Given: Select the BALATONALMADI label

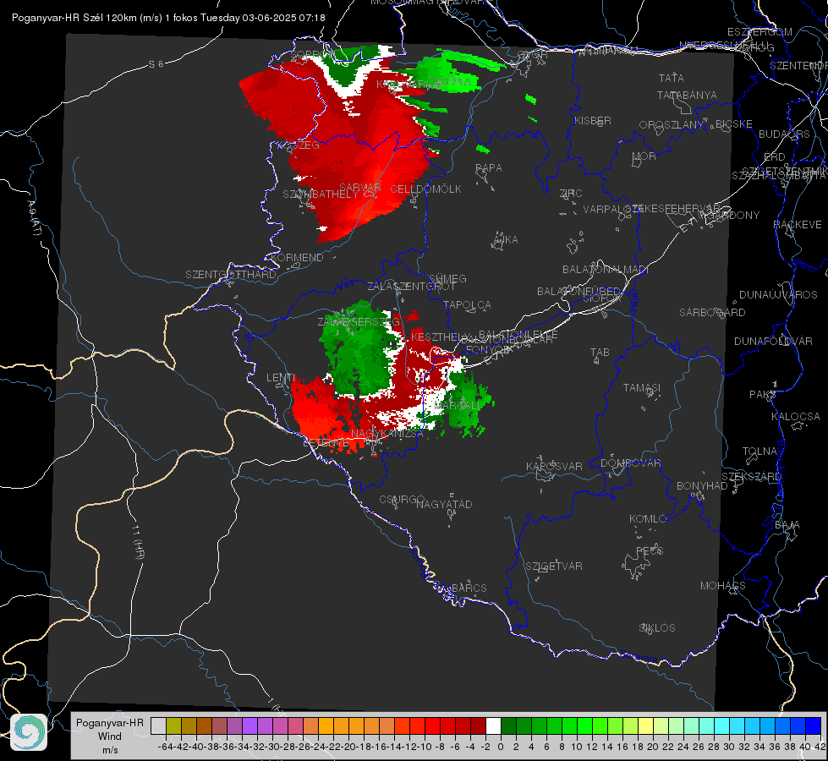Looking at the screenshot, I should click(606, 270).
